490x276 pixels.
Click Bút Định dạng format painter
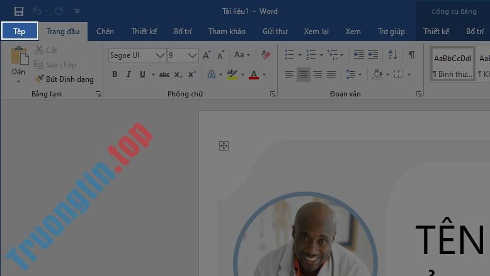64,79
